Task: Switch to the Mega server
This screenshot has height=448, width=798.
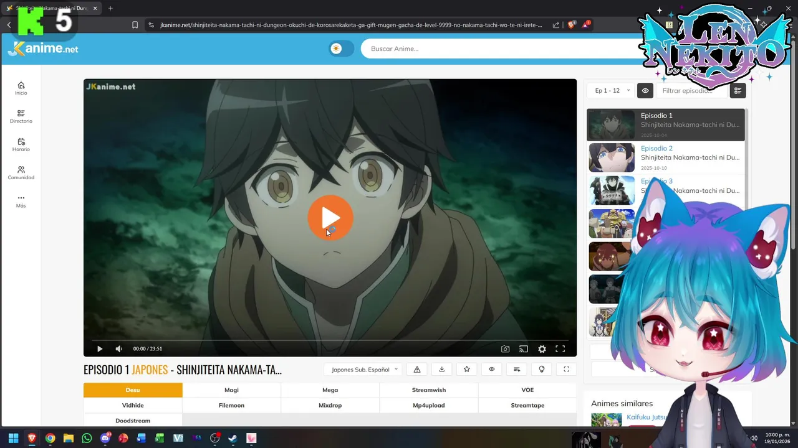Action: (330, 390)
